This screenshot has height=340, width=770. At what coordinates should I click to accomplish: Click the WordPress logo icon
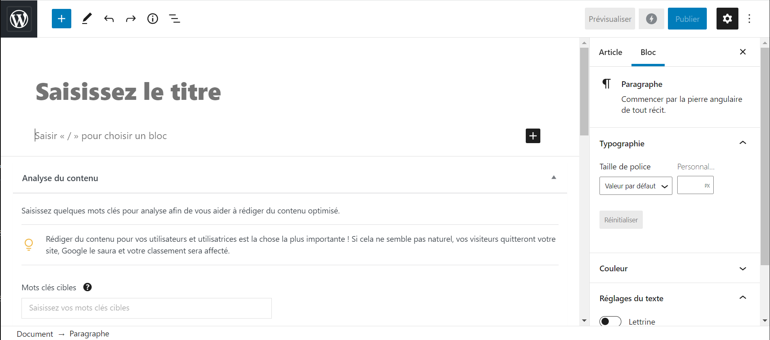[x=19, y=19]
